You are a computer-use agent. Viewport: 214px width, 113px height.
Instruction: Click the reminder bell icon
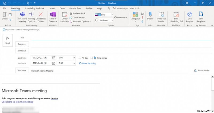(96, 20)
